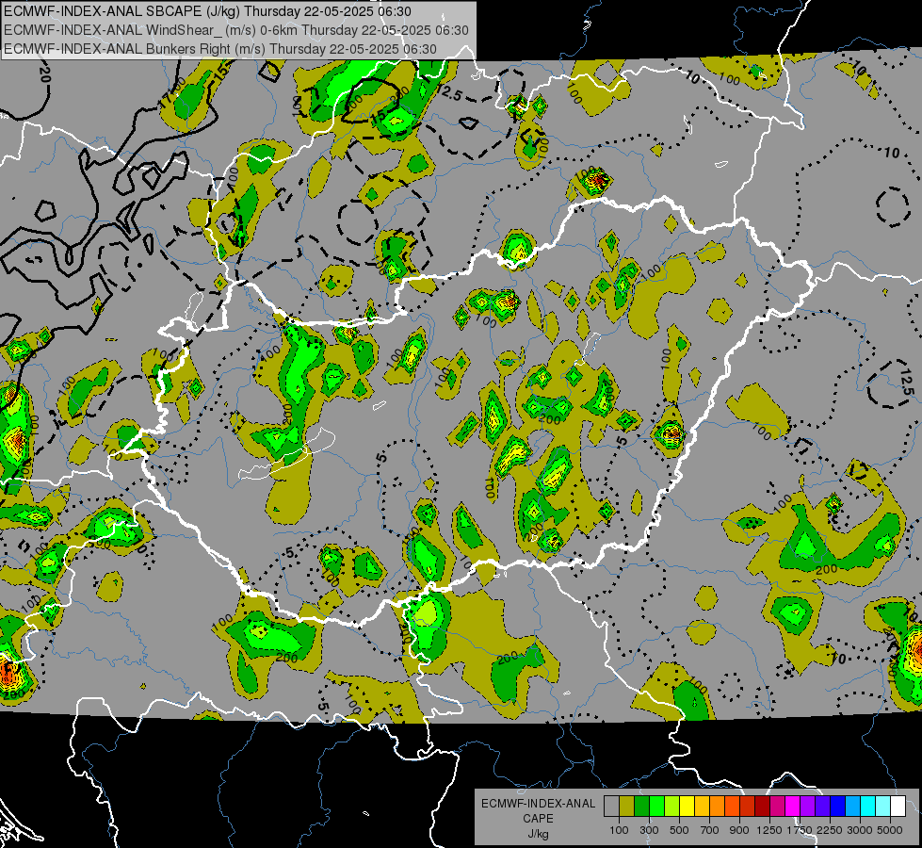The image size is (922, 848).
Task: Choose the amber legend swatch
Action: click(702, 807)
